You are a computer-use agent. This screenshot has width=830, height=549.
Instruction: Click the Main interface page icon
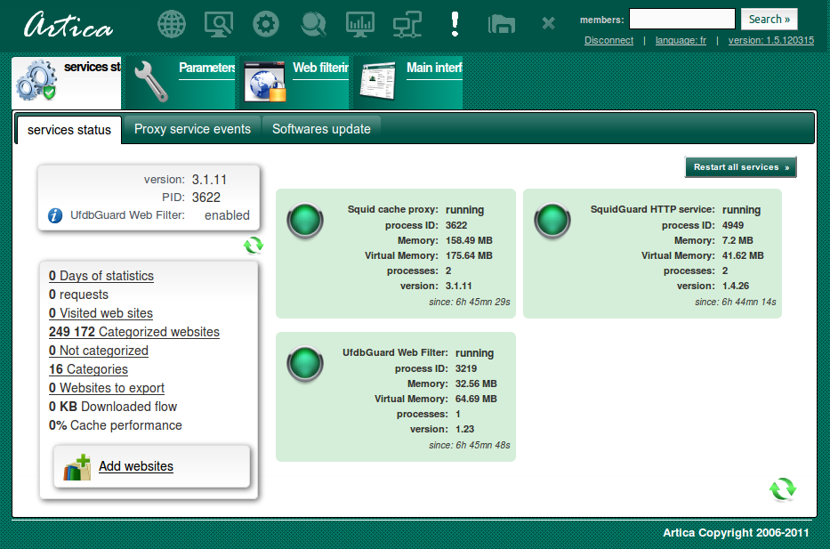[377, 81]
